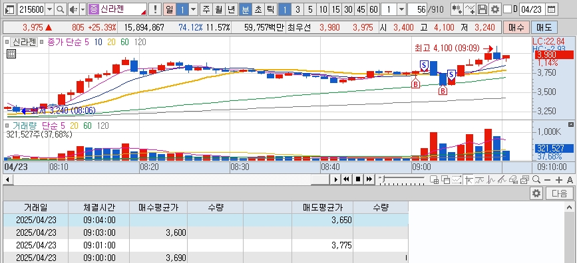Click the stock search magnifier icon
This screenshot has height=263, width=577.
coord(61,9)
